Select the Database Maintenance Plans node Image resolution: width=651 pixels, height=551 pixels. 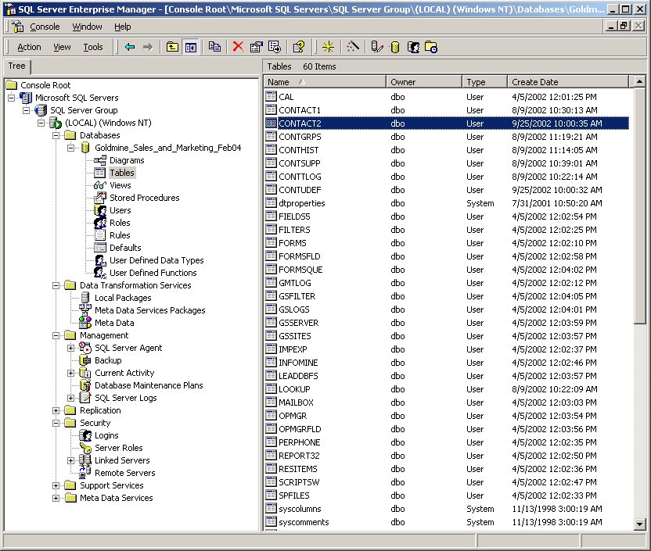[149, 385]
